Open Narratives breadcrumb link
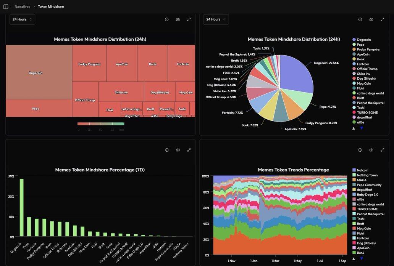This screenshot has width=394, height=266. tap(23, 7)
